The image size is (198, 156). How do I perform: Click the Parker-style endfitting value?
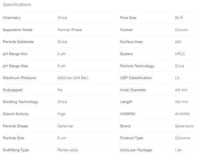click(68, 150)
